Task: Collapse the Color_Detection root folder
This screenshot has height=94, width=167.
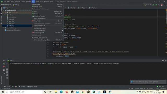Action: point(3,10)
